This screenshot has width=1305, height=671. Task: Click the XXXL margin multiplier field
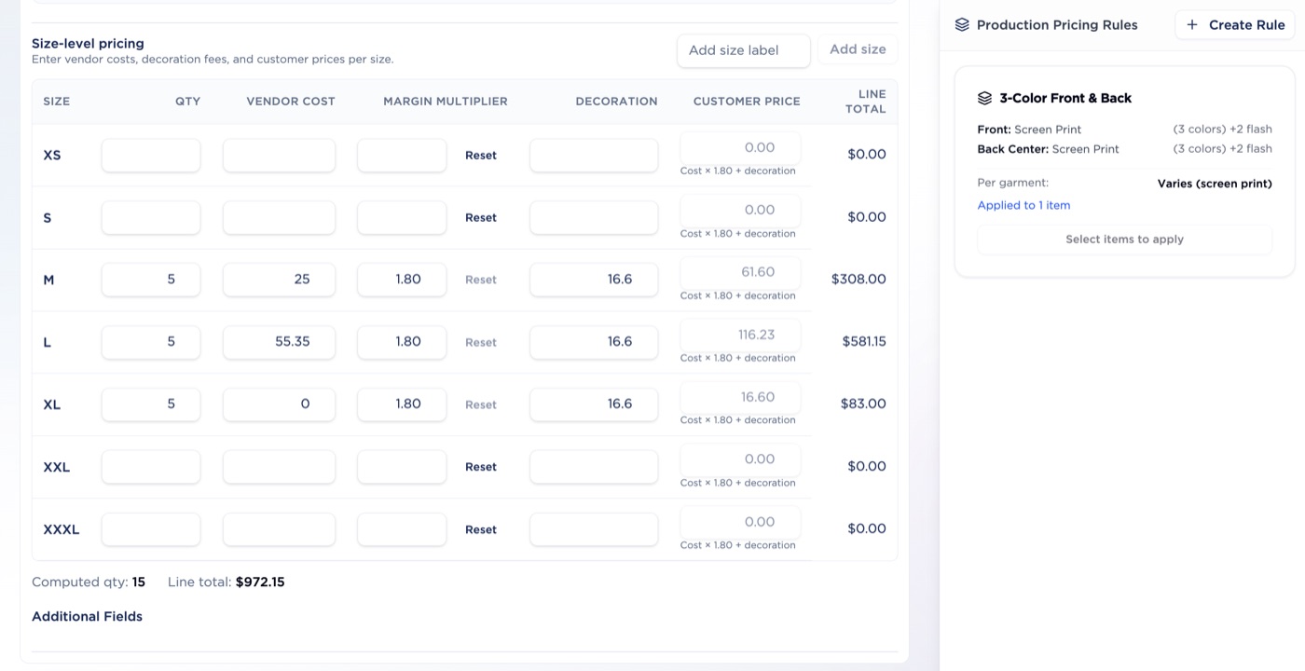pyautogui.click(x=402, y=529)
